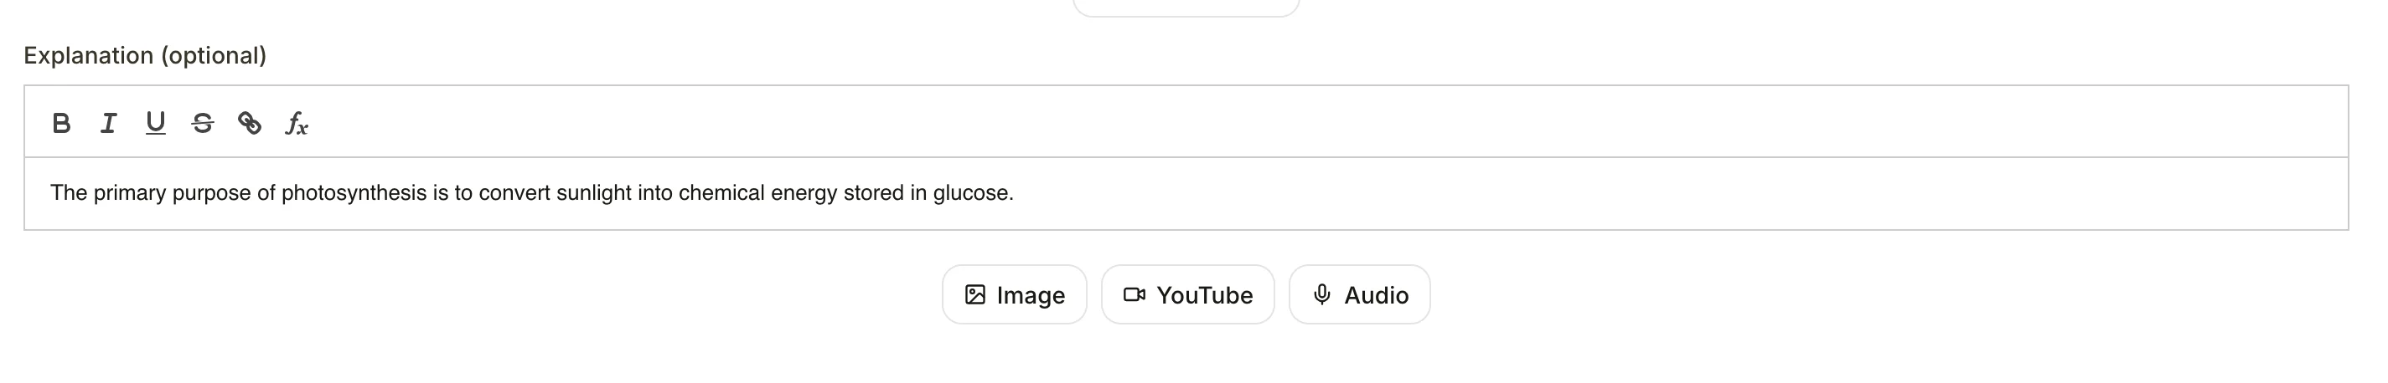Click the partially visible button at top
The width and height of the screenshot is (2388, 383).
(1186, 8)
